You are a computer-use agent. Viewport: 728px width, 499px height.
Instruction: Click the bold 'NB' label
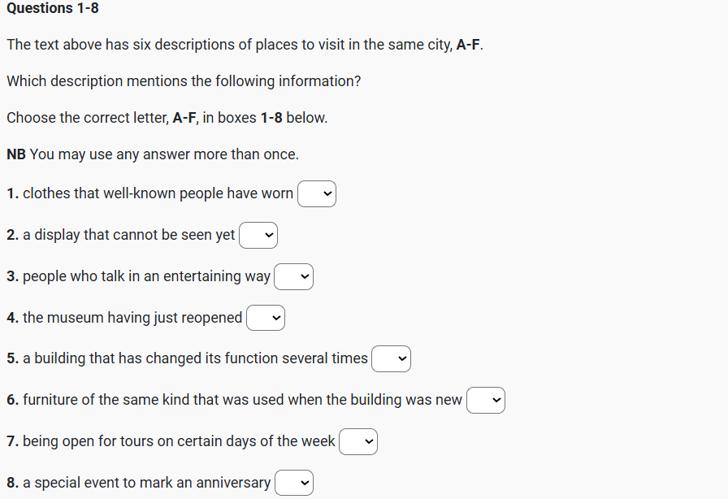(x=16, y=154)
